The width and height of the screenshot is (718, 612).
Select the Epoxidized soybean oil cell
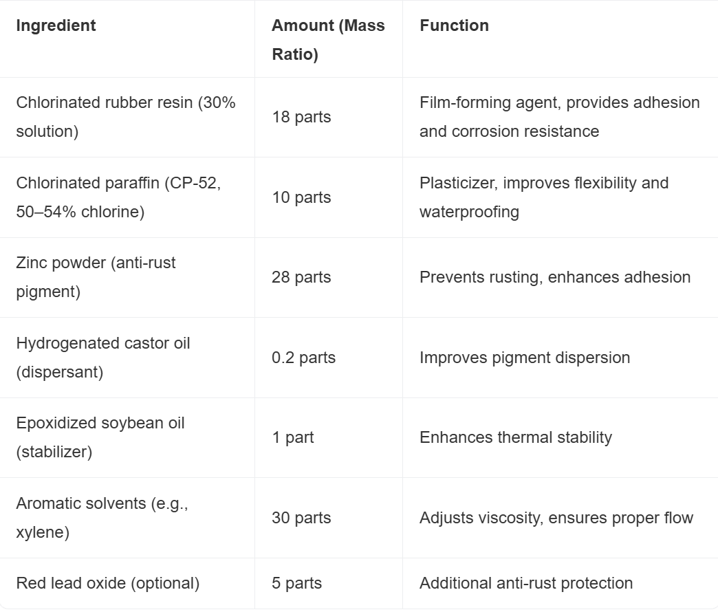point(100,437)
